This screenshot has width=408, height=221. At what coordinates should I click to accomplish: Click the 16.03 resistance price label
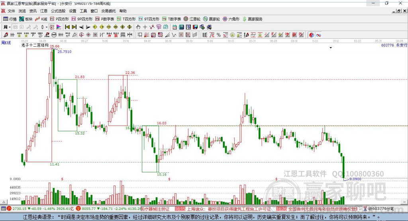pos(162,123)
